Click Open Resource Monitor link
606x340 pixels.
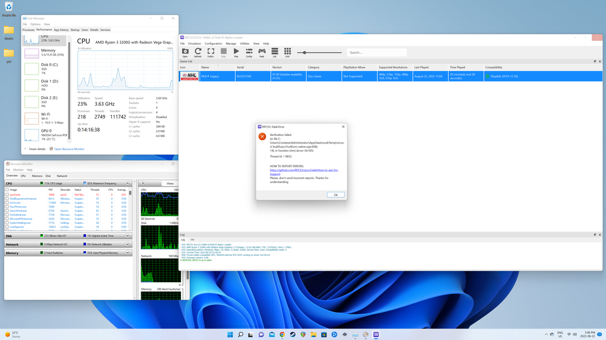[x=69, y=149]
